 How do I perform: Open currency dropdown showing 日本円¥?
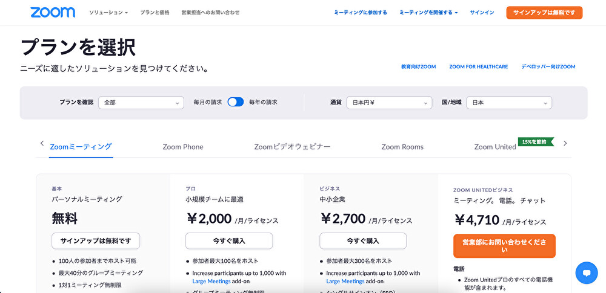click(x=389, y=103)
